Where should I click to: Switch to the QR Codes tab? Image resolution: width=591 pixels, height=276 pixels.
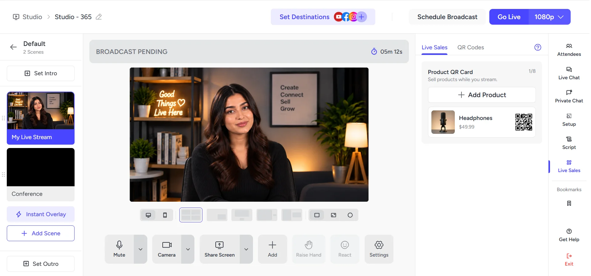pyautogui.click(x=471, y=47)
